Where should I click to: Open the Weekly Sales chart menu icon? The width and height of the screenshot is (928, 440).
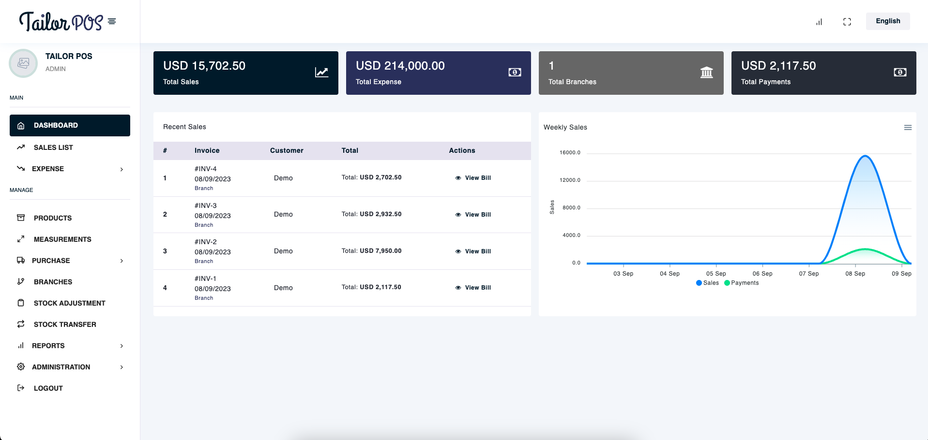click(908, 128)
